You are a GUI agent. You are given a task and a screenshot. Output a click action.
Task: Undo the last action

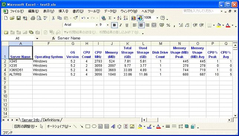83,18
